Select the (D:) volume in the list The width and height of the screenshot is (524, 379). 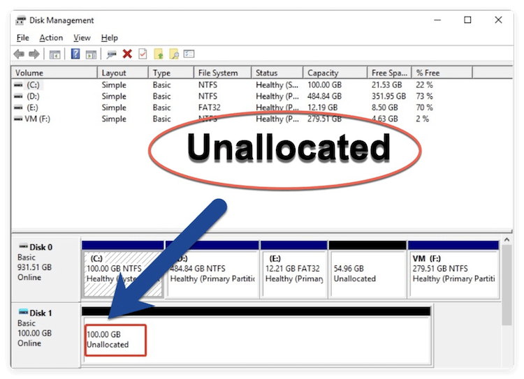point(33,96)
